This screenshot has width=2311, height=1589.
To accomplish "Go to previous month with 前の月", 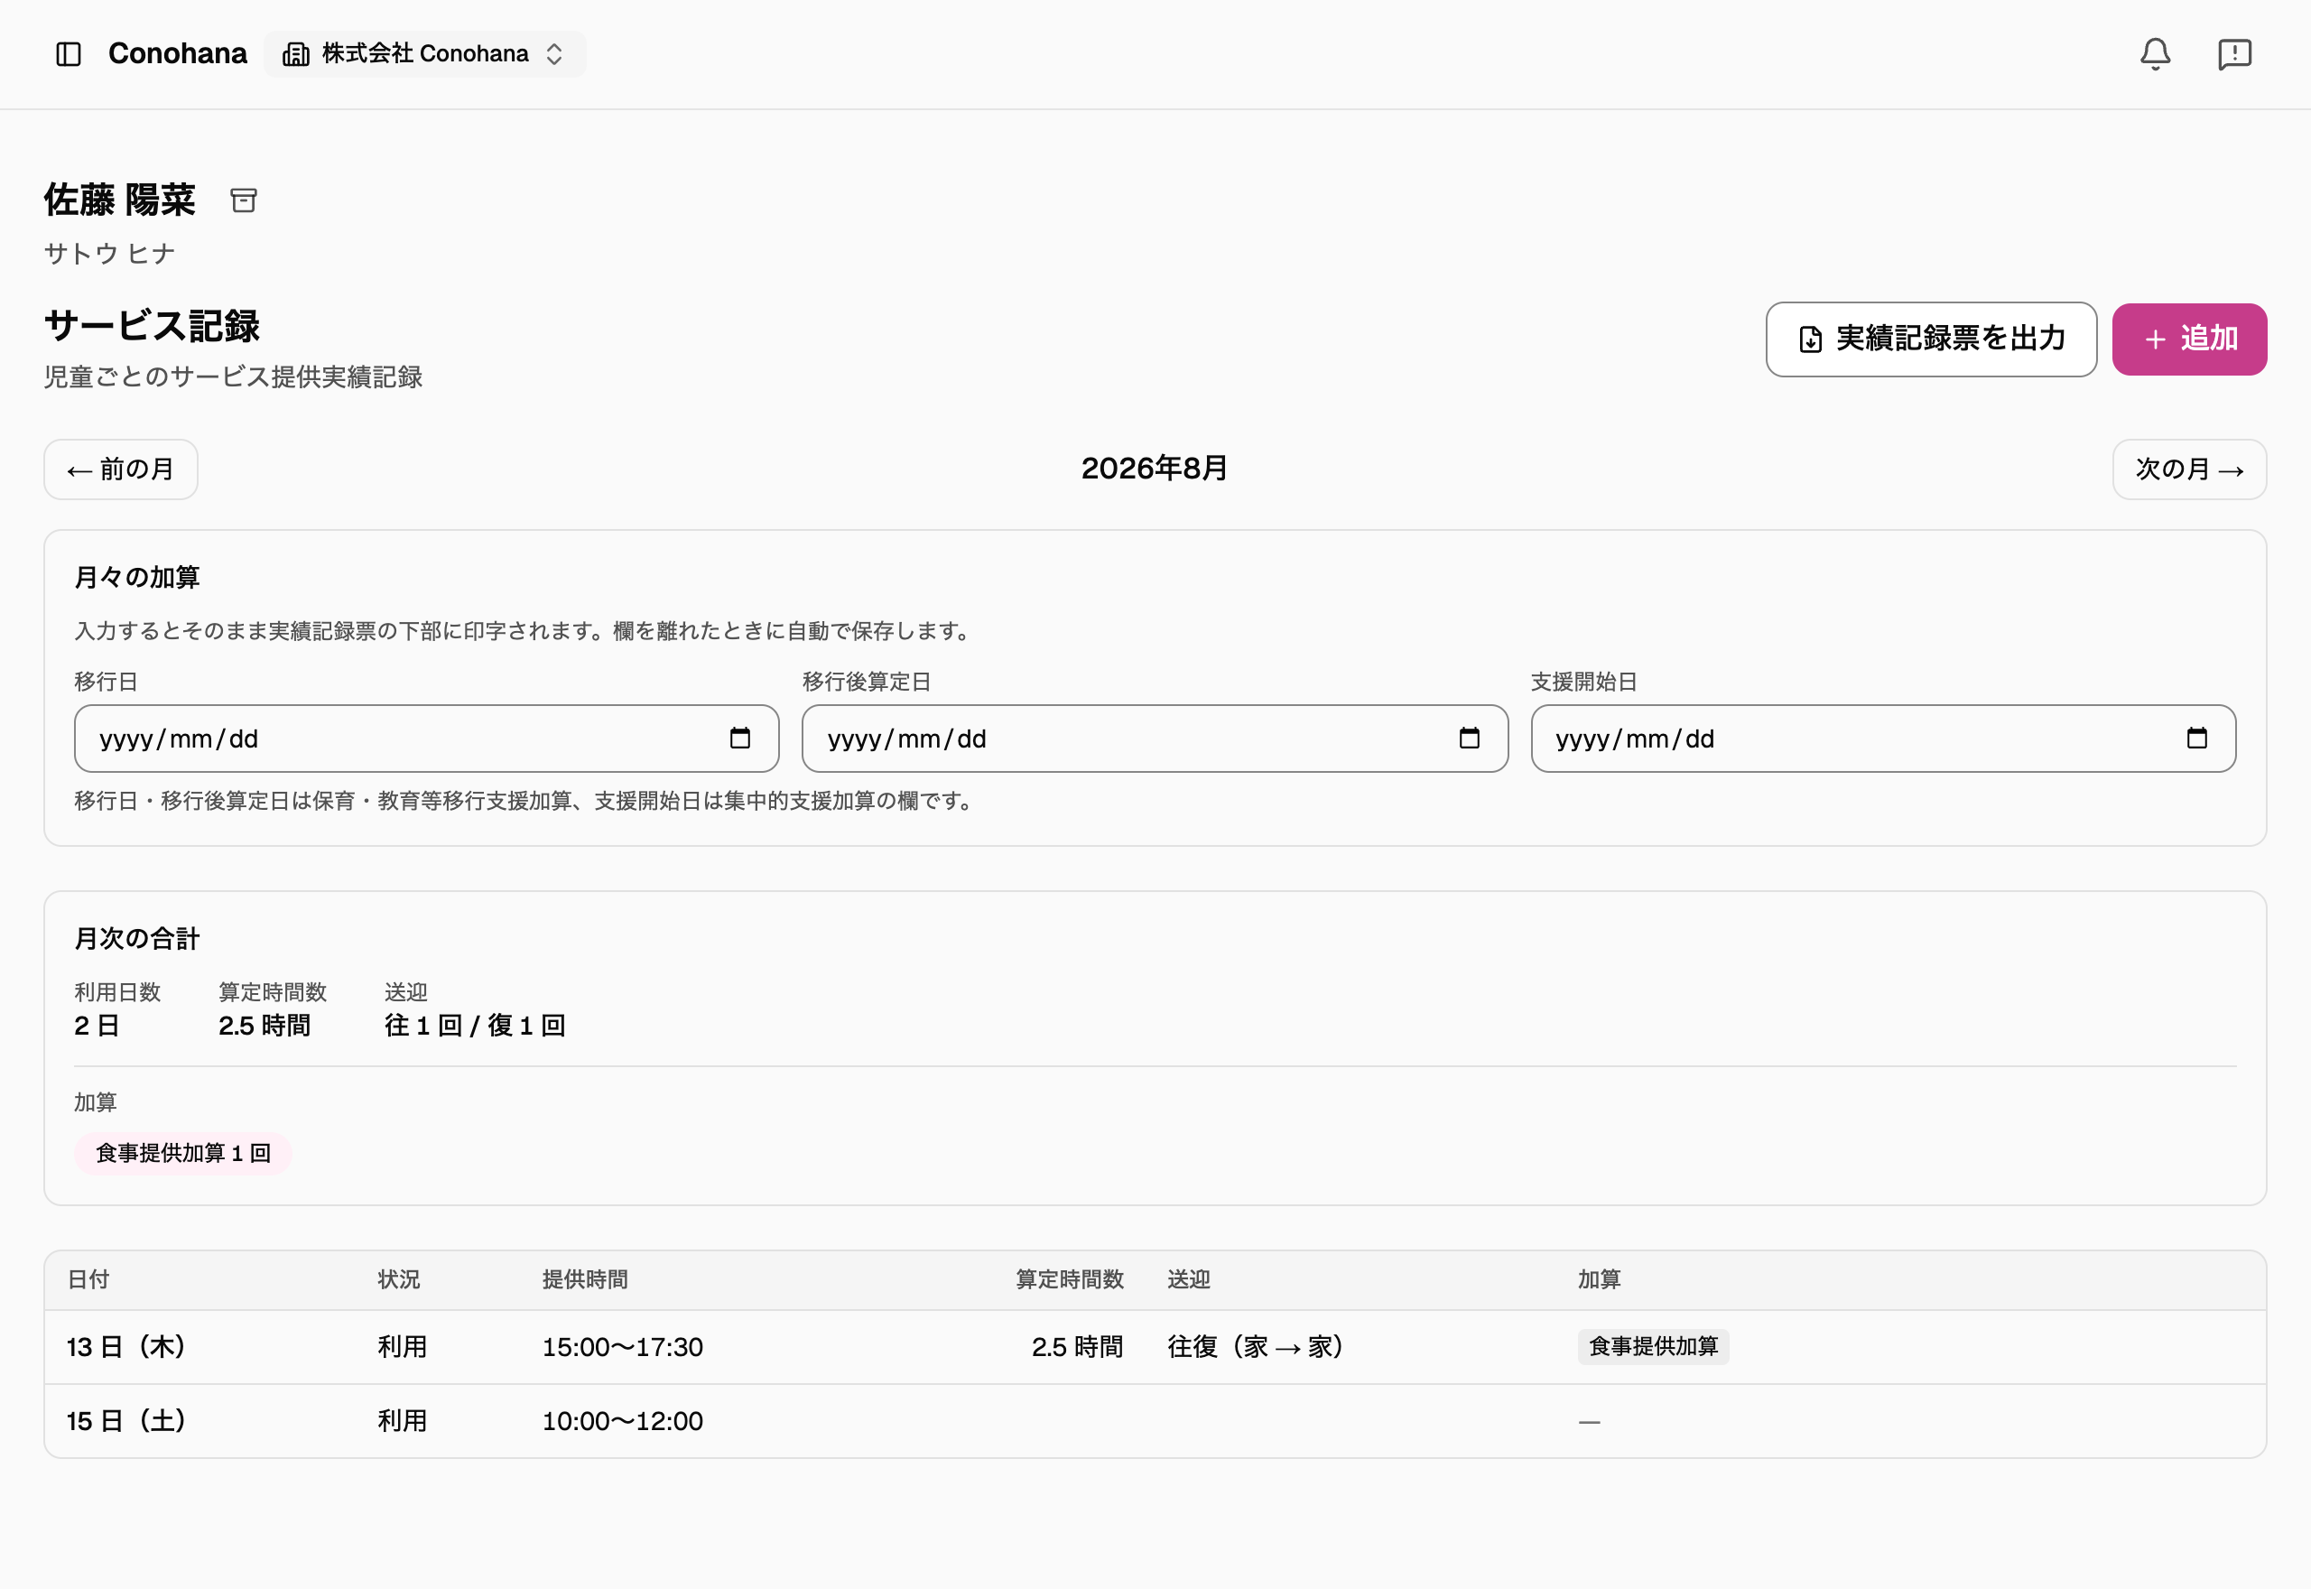I will pyautogui.click(x=120, y=469).
